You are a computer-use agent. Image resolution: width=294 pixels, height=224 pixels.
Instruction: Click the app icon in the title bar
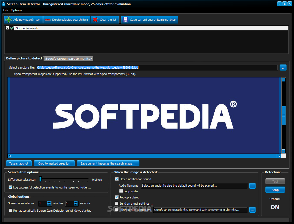(3, 4)
